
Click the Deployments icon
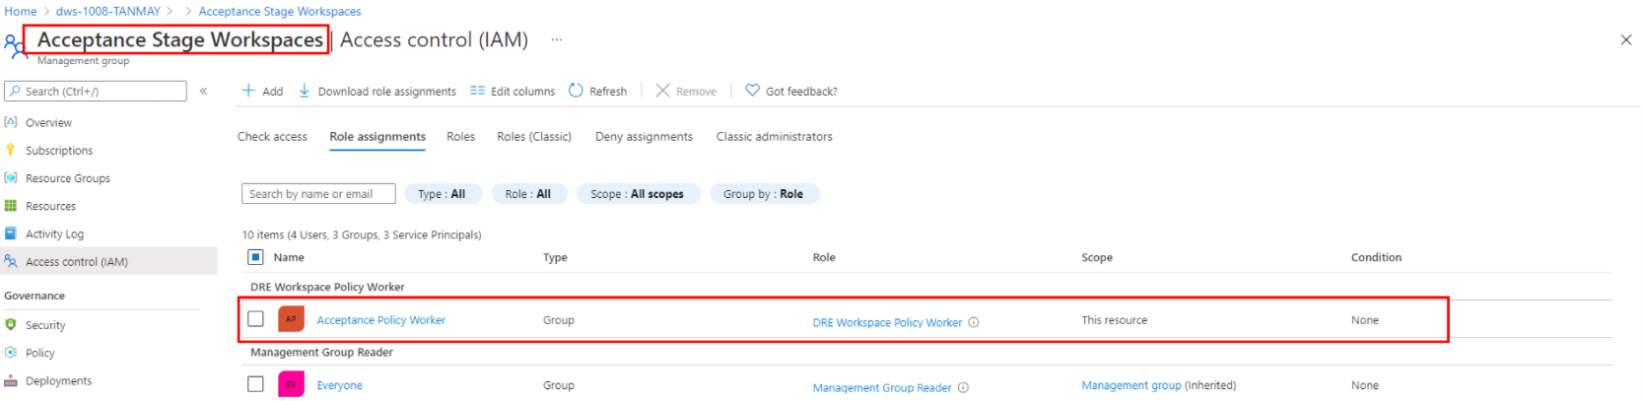pos(11,380)
